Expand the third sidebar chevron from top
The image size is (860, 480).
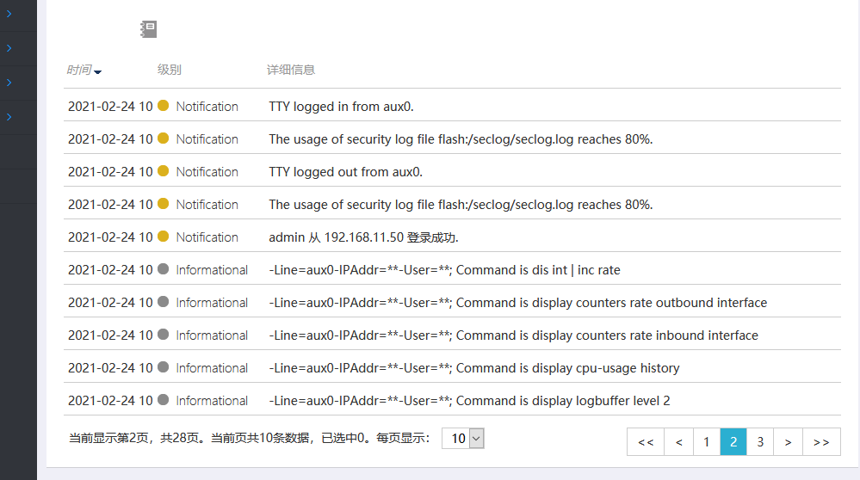9,83
